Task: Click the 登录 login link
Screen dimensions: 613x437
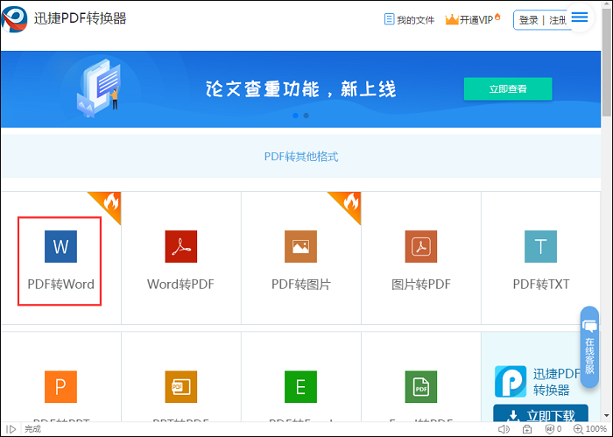Action: coord(528,20)
